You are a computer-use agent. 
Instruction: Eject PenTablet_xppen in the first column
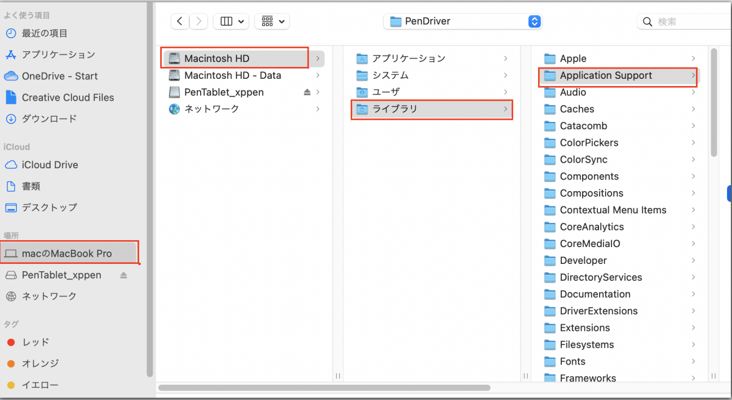pyautogui.click(x=307, y=92)
